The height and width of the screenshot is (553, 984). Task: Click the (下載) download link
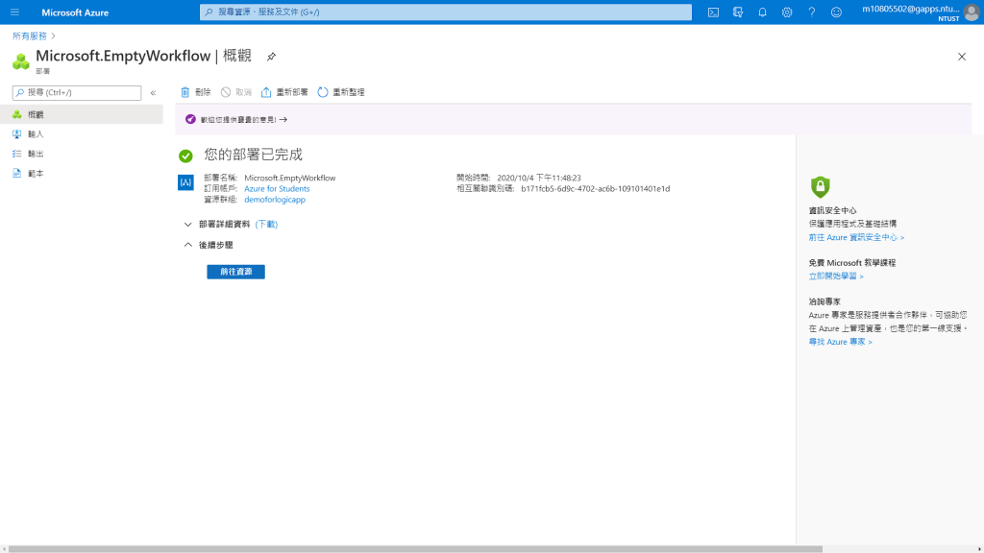pos(266,224)
